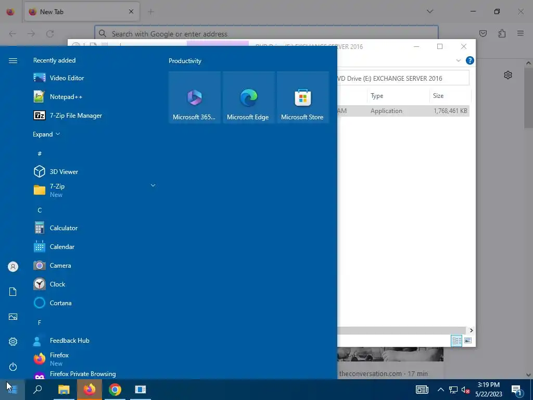Screen dimensions: 533x400
Task: Open Explorer help question mark
Action: 470,60
